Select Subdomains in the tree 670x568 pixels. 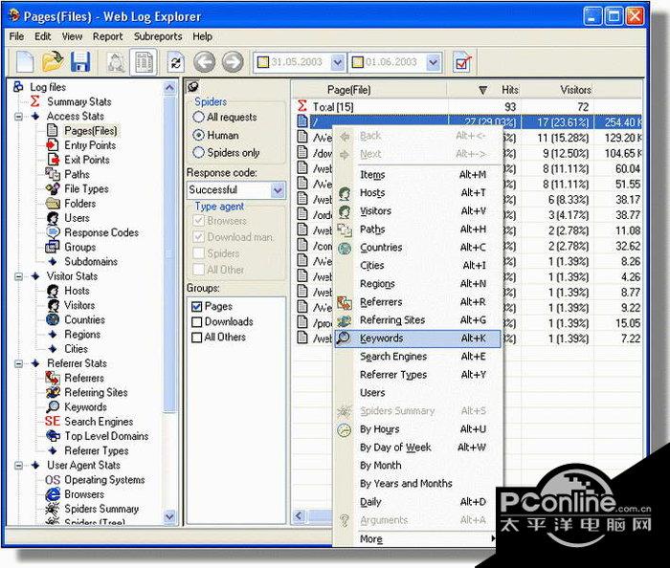[x=91, y=261]
